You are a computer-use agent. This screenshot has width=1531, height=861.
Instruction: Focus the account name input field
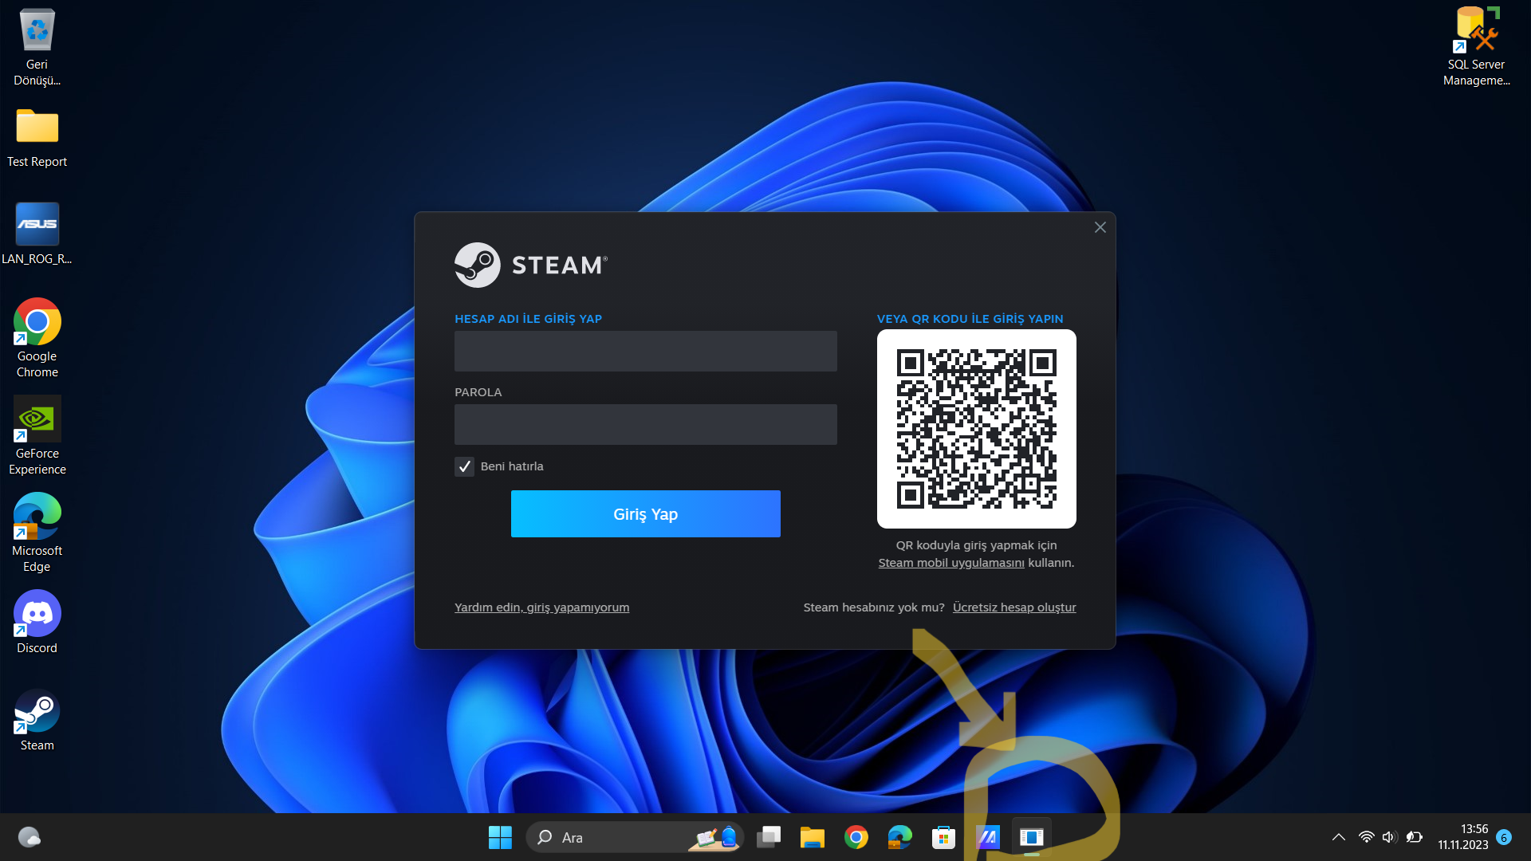point(645,352)
